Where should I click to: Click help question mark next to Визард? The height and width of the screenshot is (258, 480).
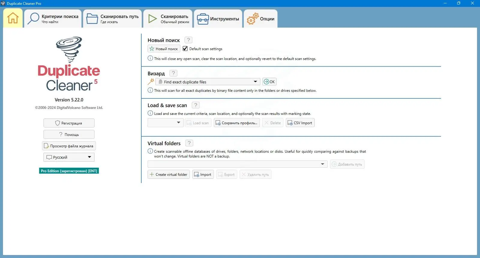[x=173, y=73]
